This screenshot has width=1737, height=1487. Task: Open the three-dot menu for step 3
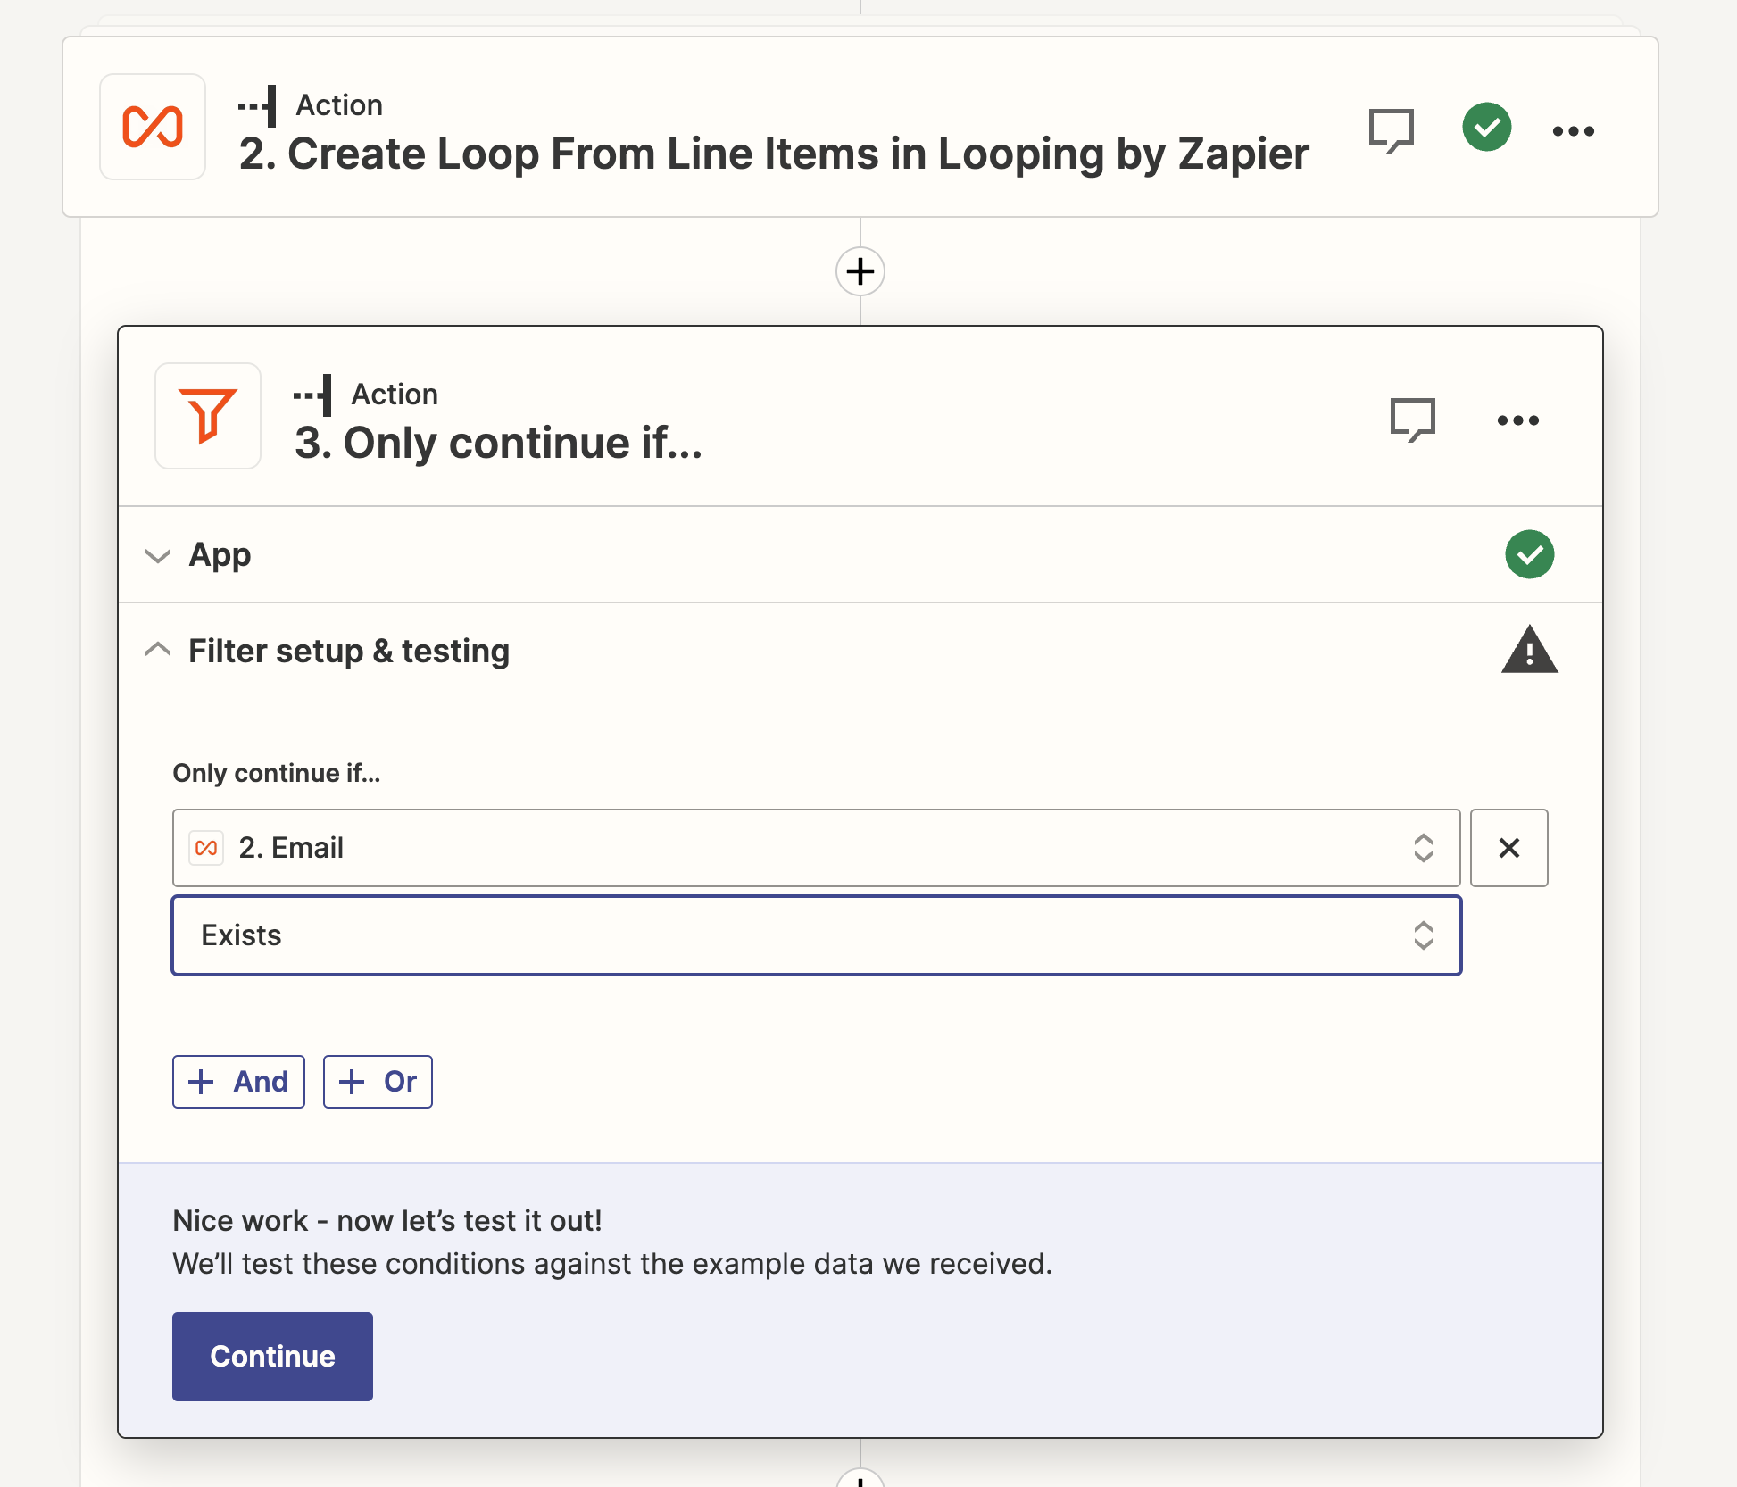1517,420
